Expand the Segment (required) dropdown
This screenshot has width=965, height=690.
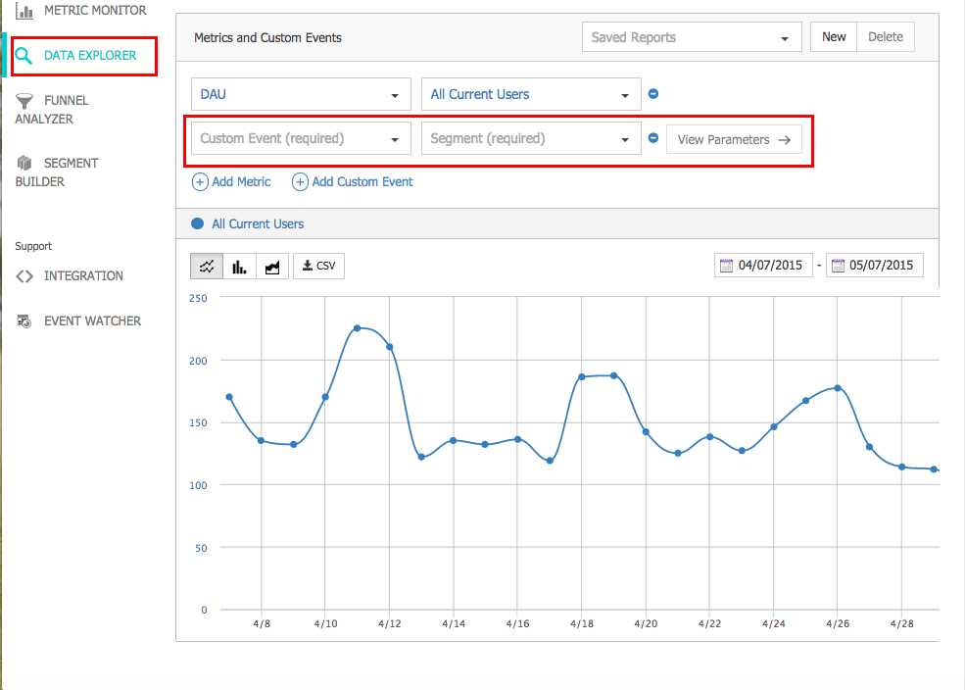(530, 139)
